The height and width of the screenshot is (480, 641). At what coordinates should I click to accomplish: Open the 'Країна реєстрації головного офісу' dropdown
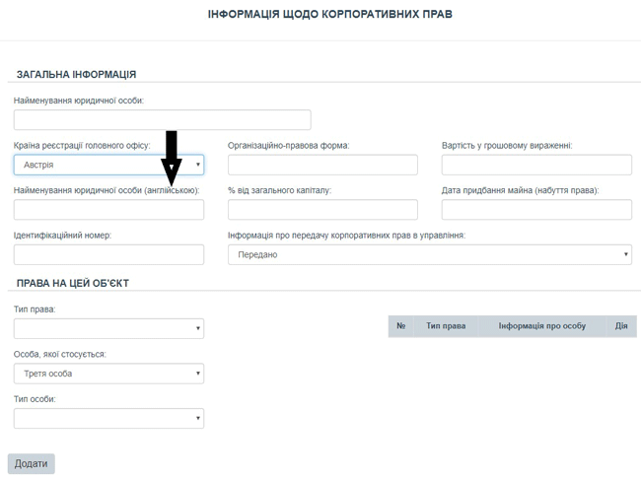point(108,166)
